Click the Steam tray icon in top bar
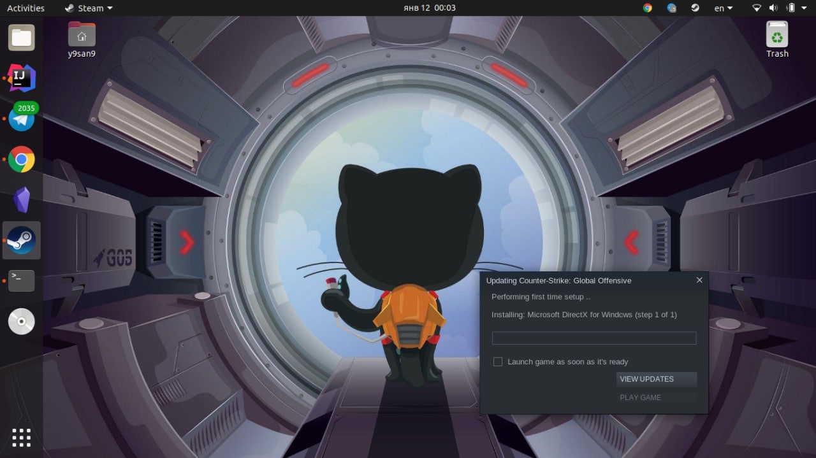This screenshot has width=816, height=458. [695, 8]
